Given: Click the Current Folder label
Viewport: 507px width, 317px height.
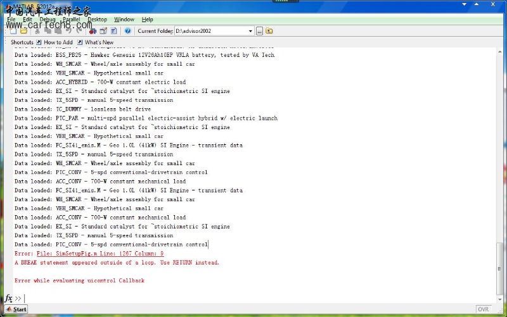Looking at the screenshot, I should point(155,31).
